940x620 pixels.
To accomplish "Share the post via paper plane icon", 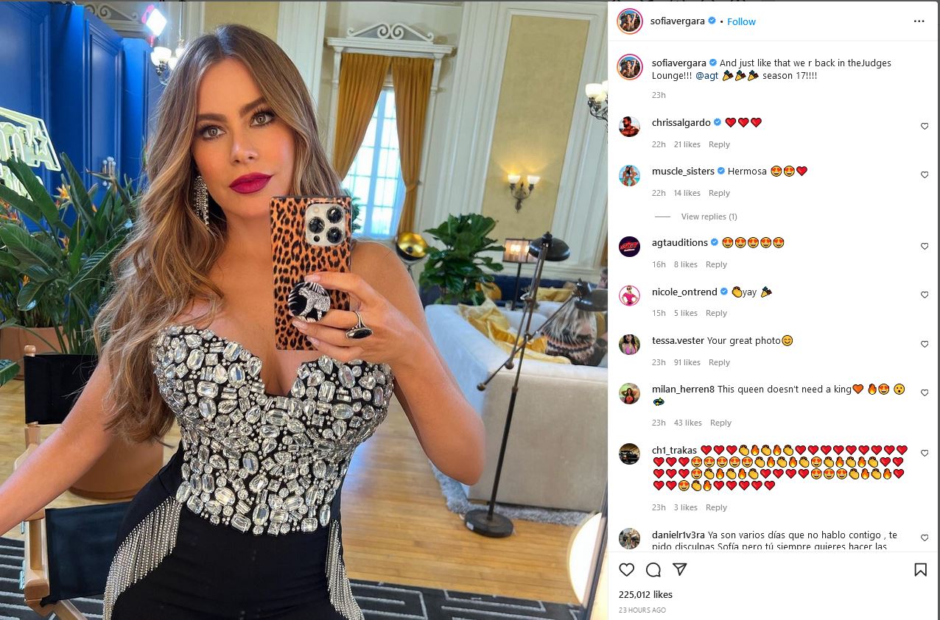I will click(x=680, y=570).
